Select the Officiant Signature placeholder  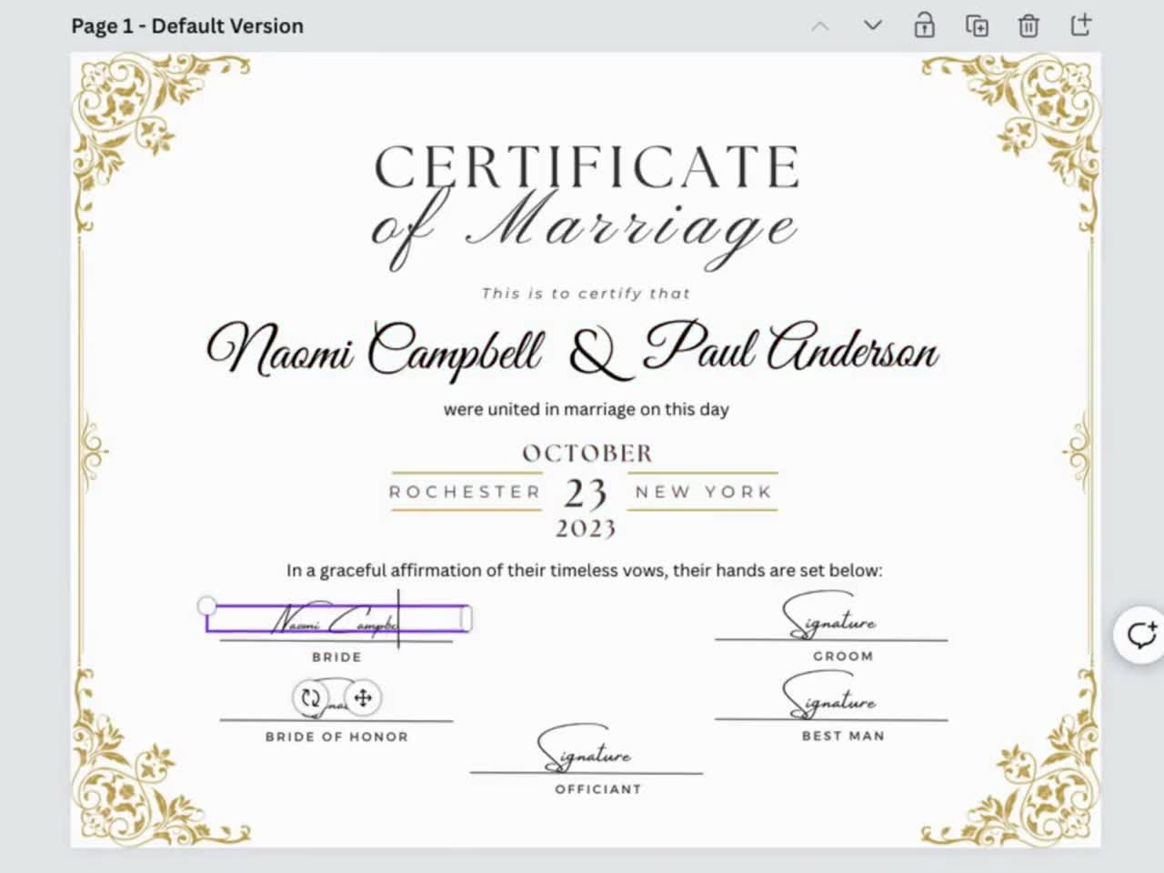click(x=586, y=755)
